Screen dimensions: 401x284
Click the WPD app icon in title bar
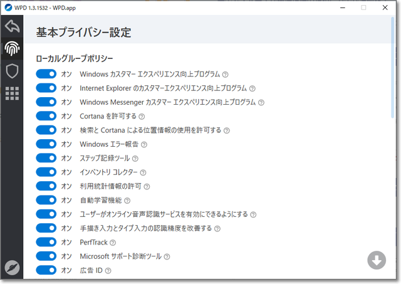[x=8, y=7]
